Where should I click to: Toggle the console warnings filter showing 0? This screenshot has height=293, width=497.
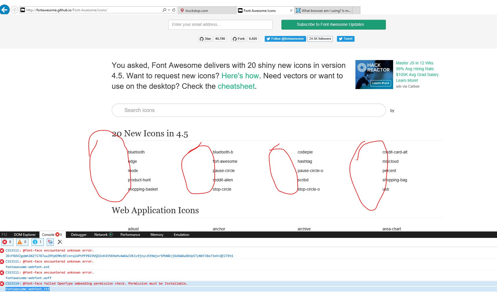coord(22,242)
